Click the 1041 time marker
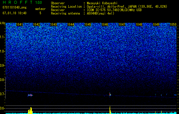This screenshot has width=179, height=114. point(20,25)
